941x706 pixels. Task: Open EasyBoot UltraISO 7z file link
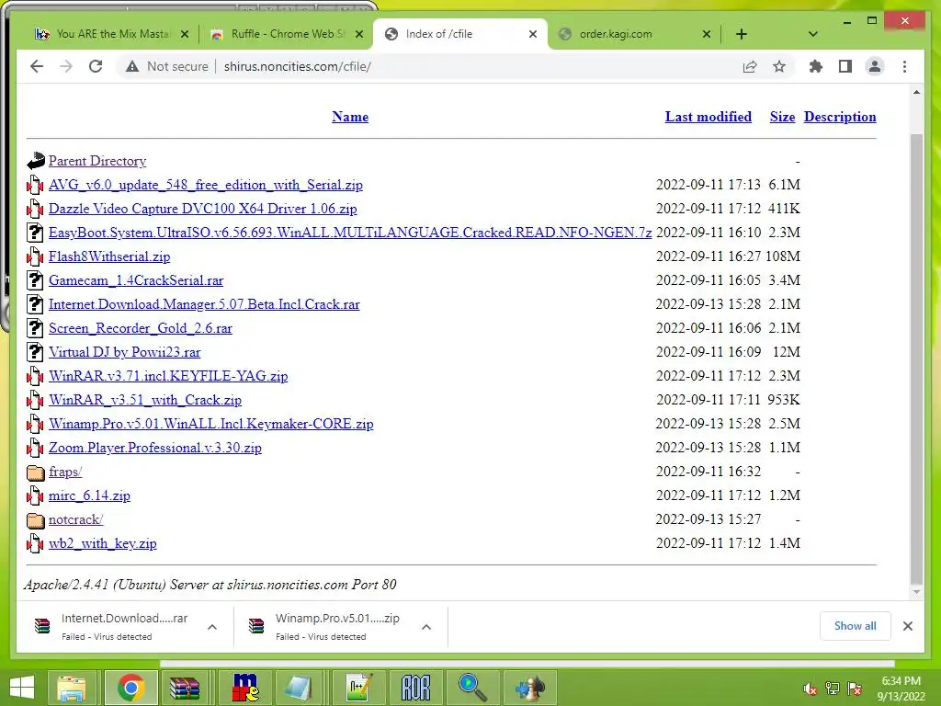350,233
